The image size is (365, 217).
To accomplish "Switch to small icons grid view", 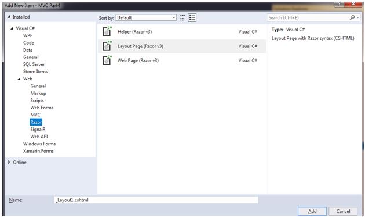I will pos(183,18).
